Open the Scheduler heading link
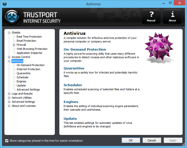This screenshot has width=187, height=148. click(x=73, y=85)
